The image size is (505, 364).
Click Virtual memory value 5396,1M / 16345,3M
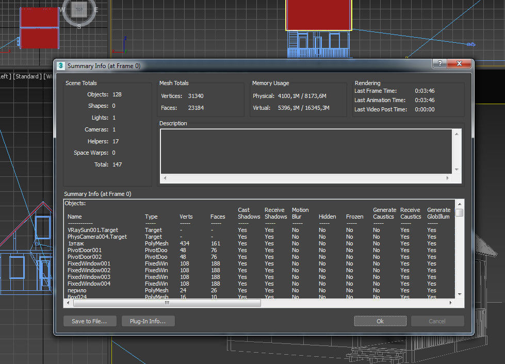(304, 108)
